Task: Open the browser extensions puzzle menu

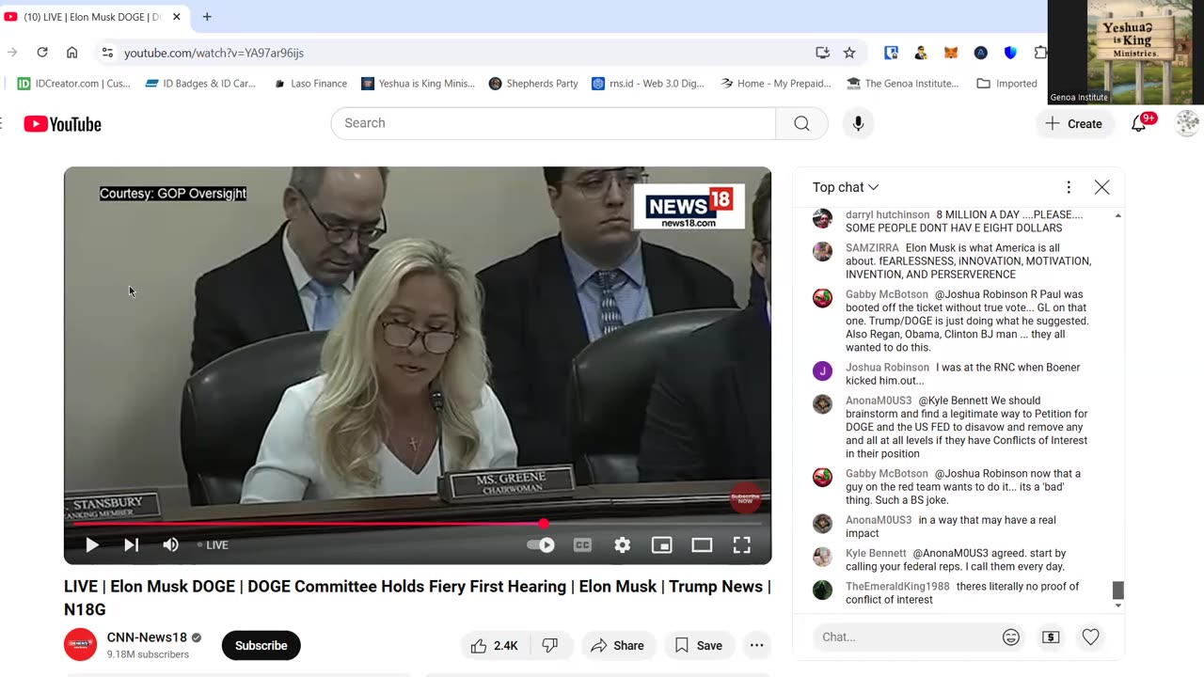Action: coord(1040,53)
